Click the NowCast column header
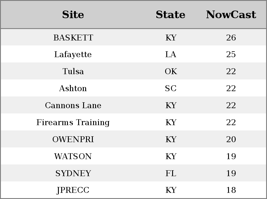Viewport: 267px width, 199px height. click(x=231, y=15)
